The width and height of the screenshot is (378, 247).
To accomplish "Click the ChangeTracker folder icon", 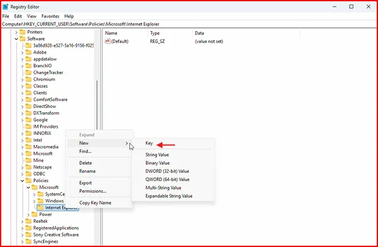I will (x=29, y=72).
